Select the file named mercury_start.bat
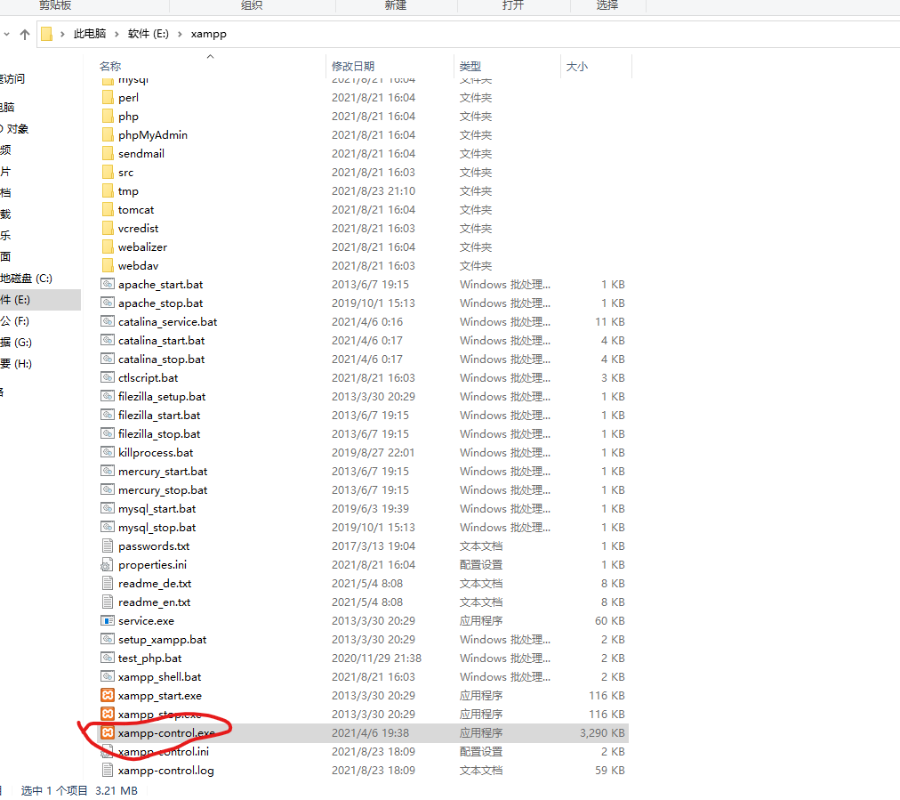The height and width of the screenshot is (800, 900). (163, 472)
